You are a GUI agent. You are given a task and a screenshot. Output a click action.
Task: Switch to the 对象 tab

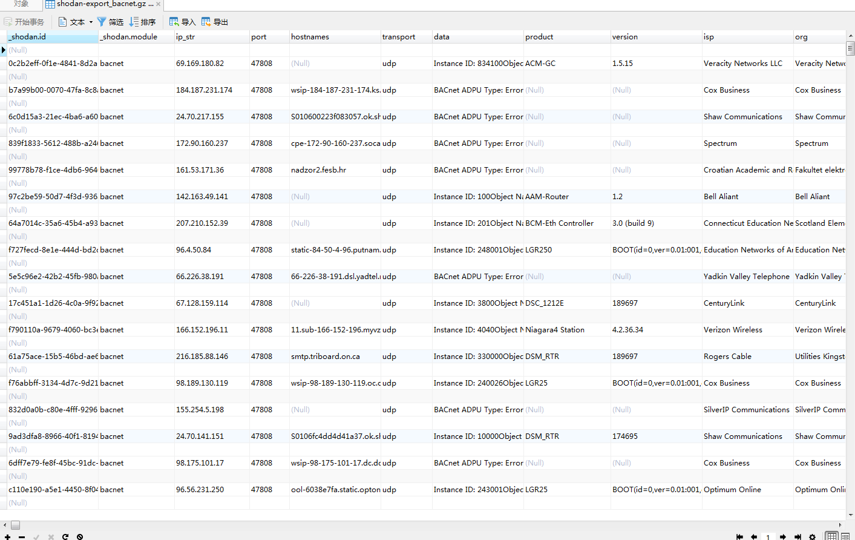pos(21,4)
